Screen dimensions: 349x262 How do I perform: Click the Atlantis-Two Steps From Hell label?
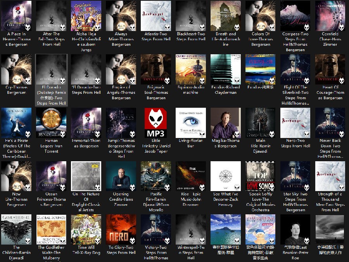pyautogui.click(x=156, y=36)
